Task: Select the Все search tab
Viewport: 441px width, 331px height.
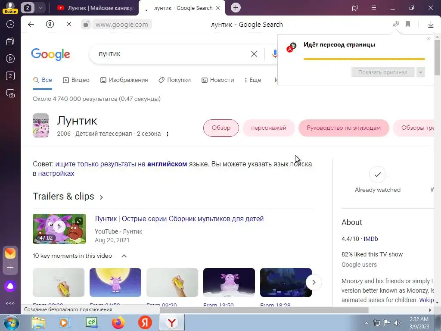Action: tap(43, 80)
